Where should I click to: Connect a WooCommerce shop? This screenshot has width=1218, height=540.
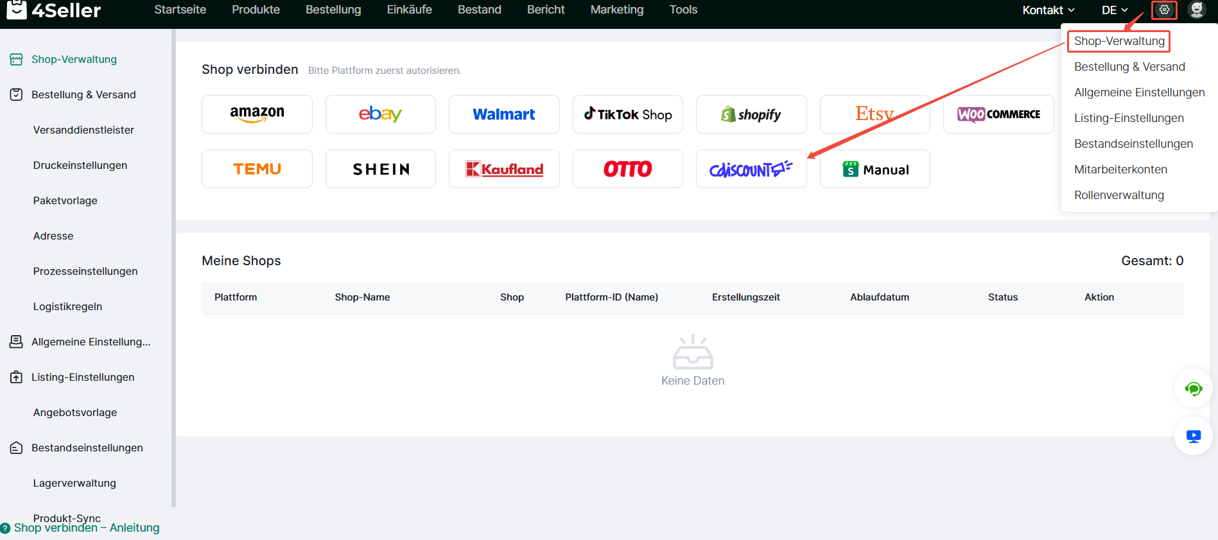(x=998, y=114)
